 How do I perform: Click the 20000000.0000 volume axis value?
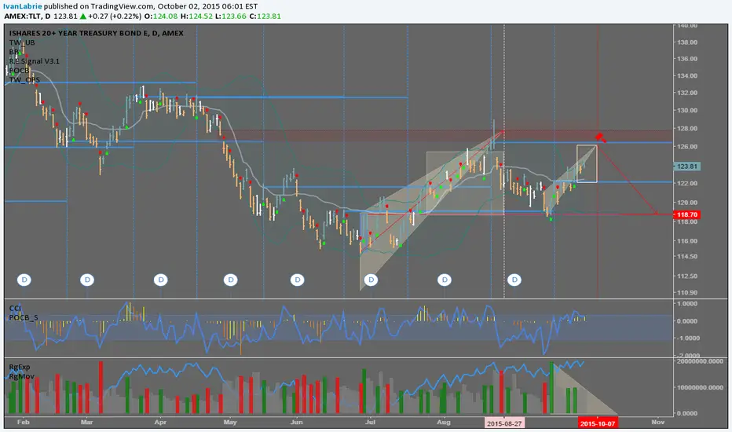coord(701,361)
